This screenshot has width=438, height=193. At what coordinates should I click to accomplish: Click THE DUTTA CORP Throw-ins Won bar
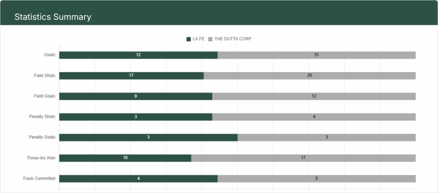pos(303,158)
